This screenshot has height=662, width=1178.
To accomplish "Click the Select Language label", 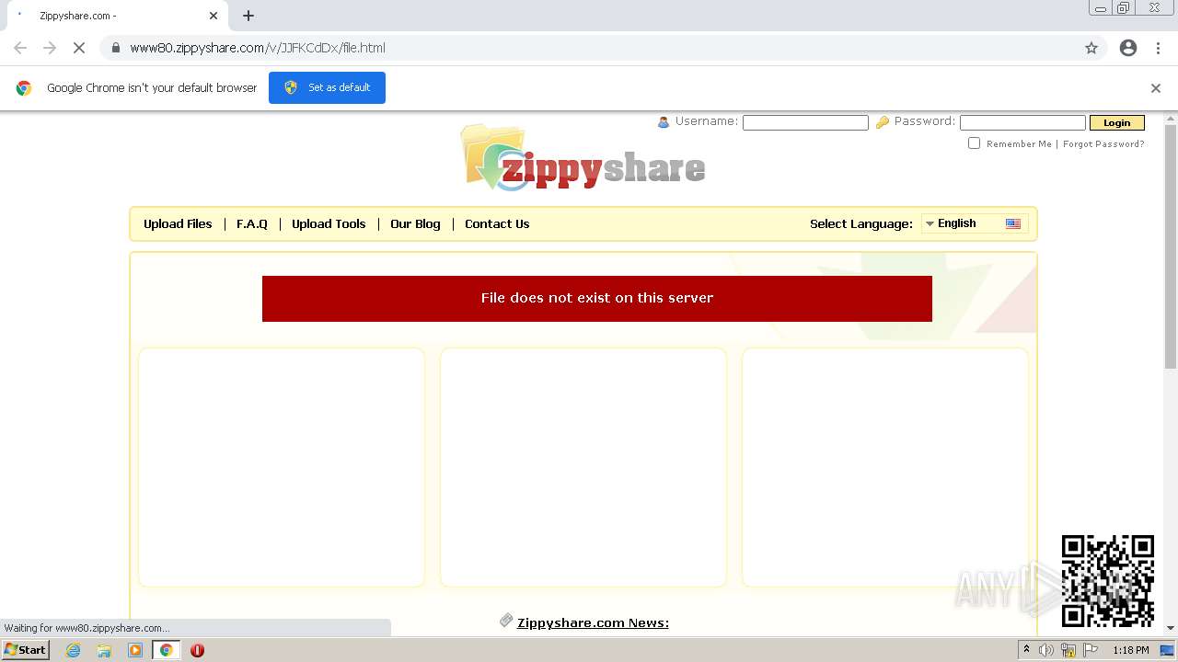I will pos(861,223).
